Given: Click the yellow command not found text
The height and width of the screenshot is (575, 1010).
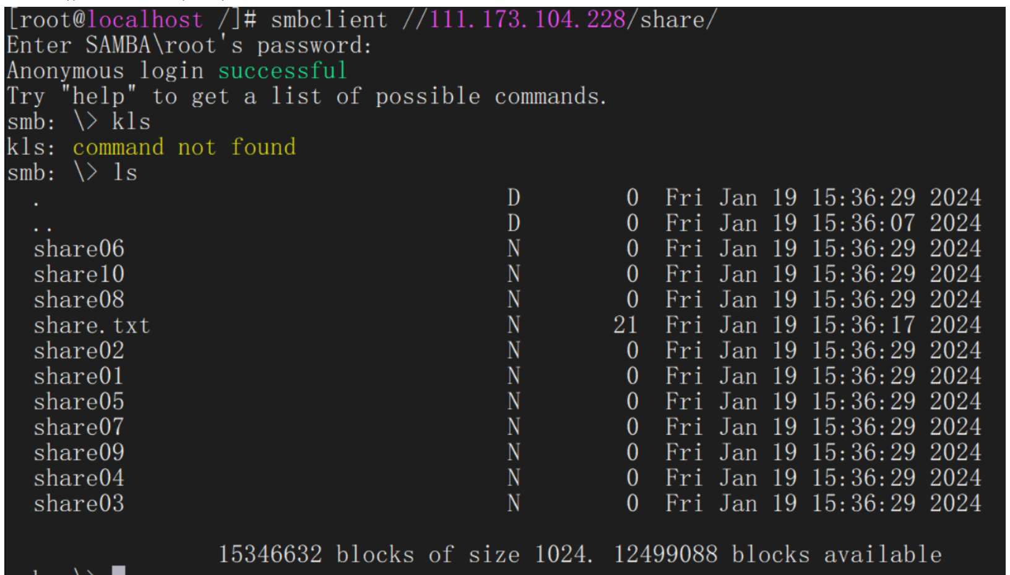Looking at the screenshot, I should pos(184,147).
